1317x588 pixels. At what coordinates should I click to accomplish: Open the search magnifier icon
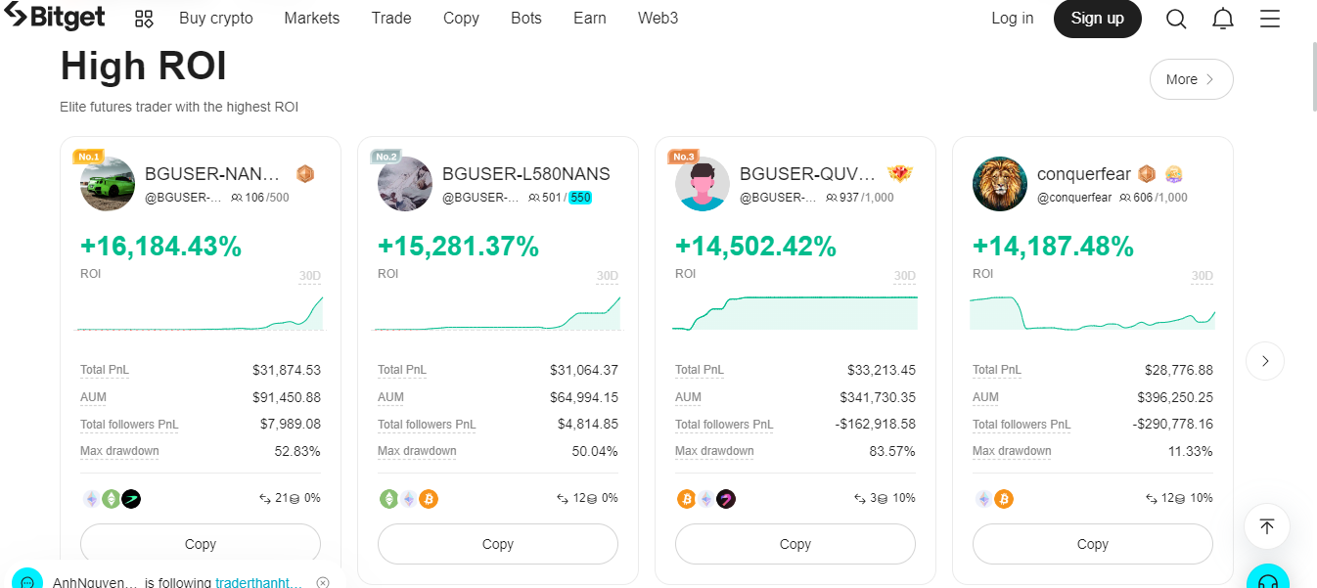[1176, 19]
